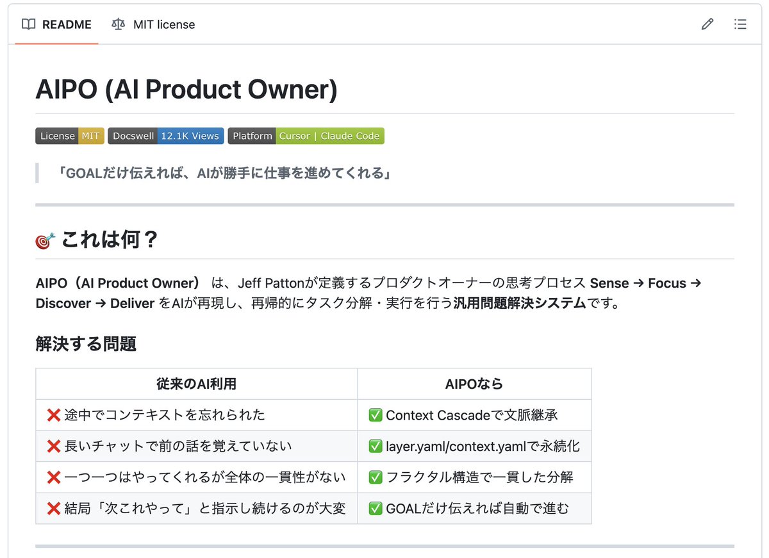This screenshot has height=558, width=769.
Task: Click the red cross in the 途中でコンテキスト row
Action: pyautogui.click(x=54, y=415)
